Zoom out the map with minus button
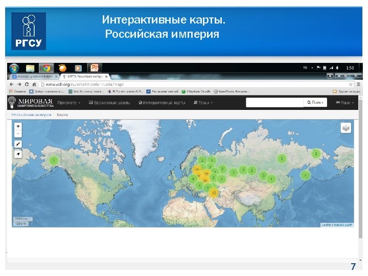 (x=18, y=134)
